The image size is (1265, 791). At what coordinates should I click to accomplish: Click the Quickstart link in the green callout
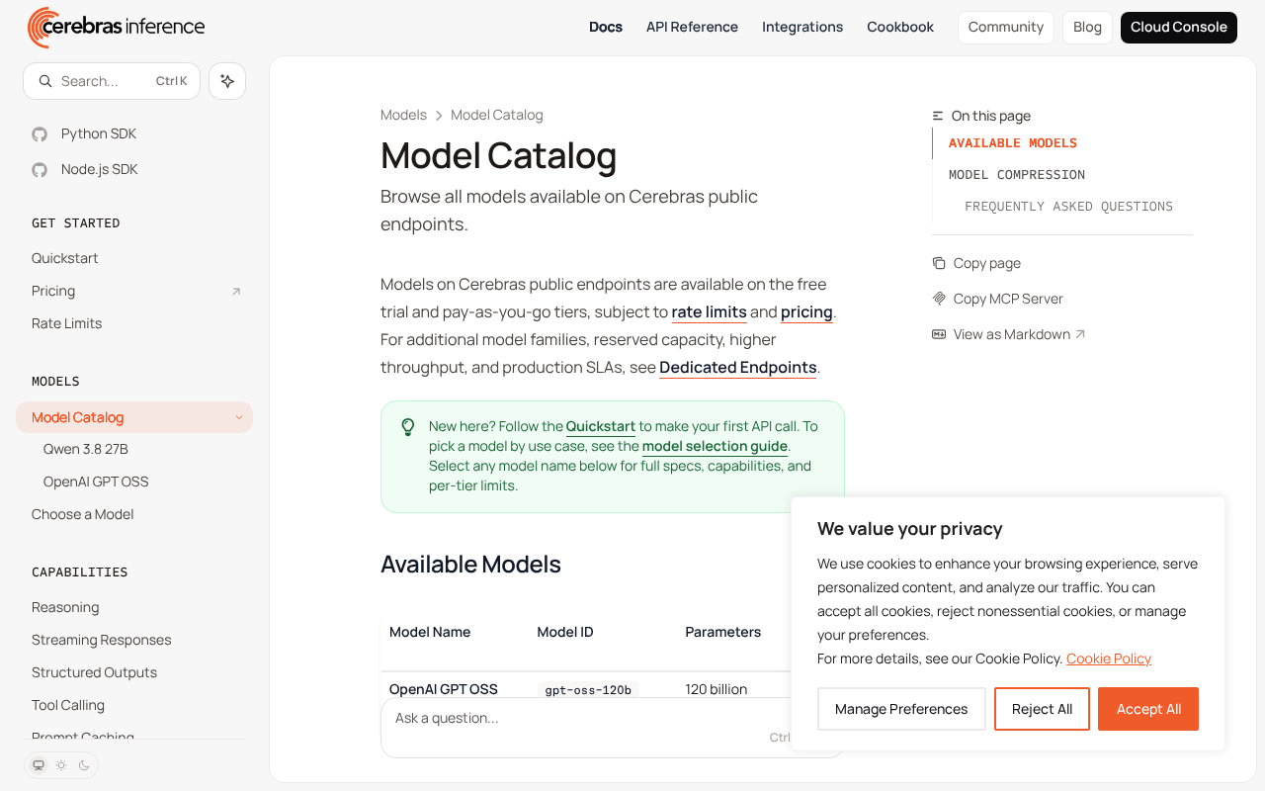pos(601,426)
